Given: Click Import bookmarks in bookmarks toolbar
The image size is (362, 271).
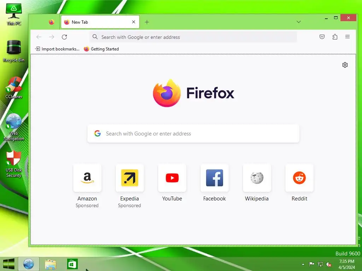Looking at the screenshot, I should click(x=57, y=49).
